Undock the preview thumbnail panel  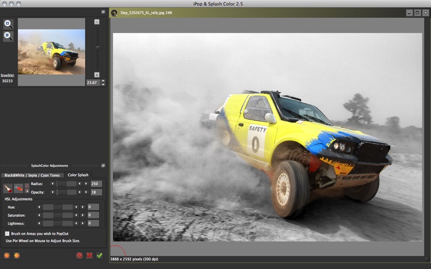(x=103, y=11)
